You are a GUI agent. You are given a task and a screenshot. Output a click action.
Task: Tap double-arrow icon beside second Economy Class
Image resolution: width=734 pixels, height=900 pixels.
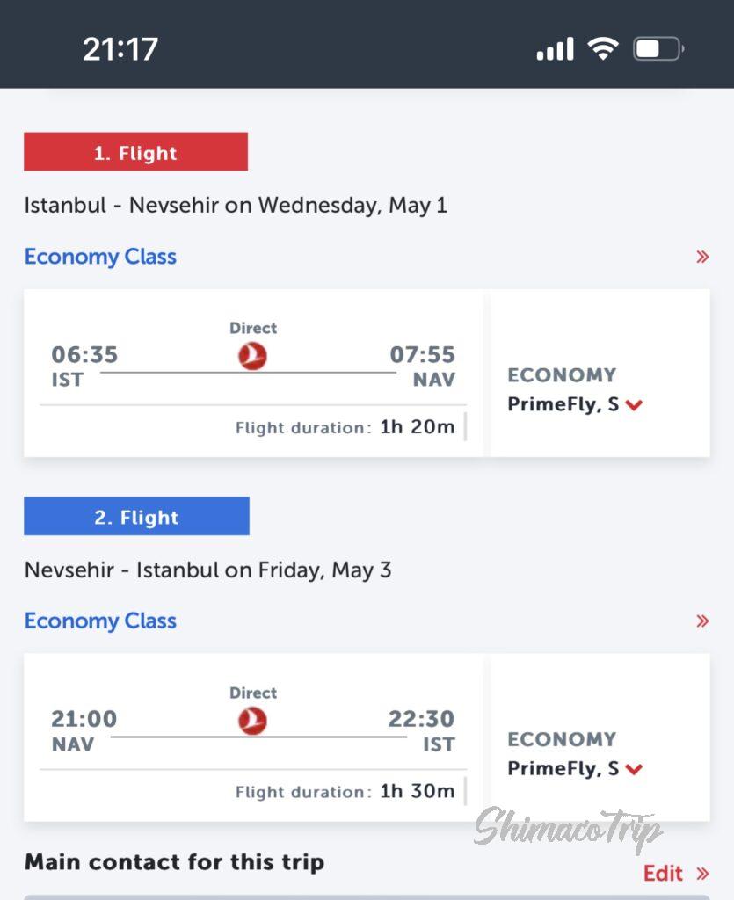(x=702, y=621)
